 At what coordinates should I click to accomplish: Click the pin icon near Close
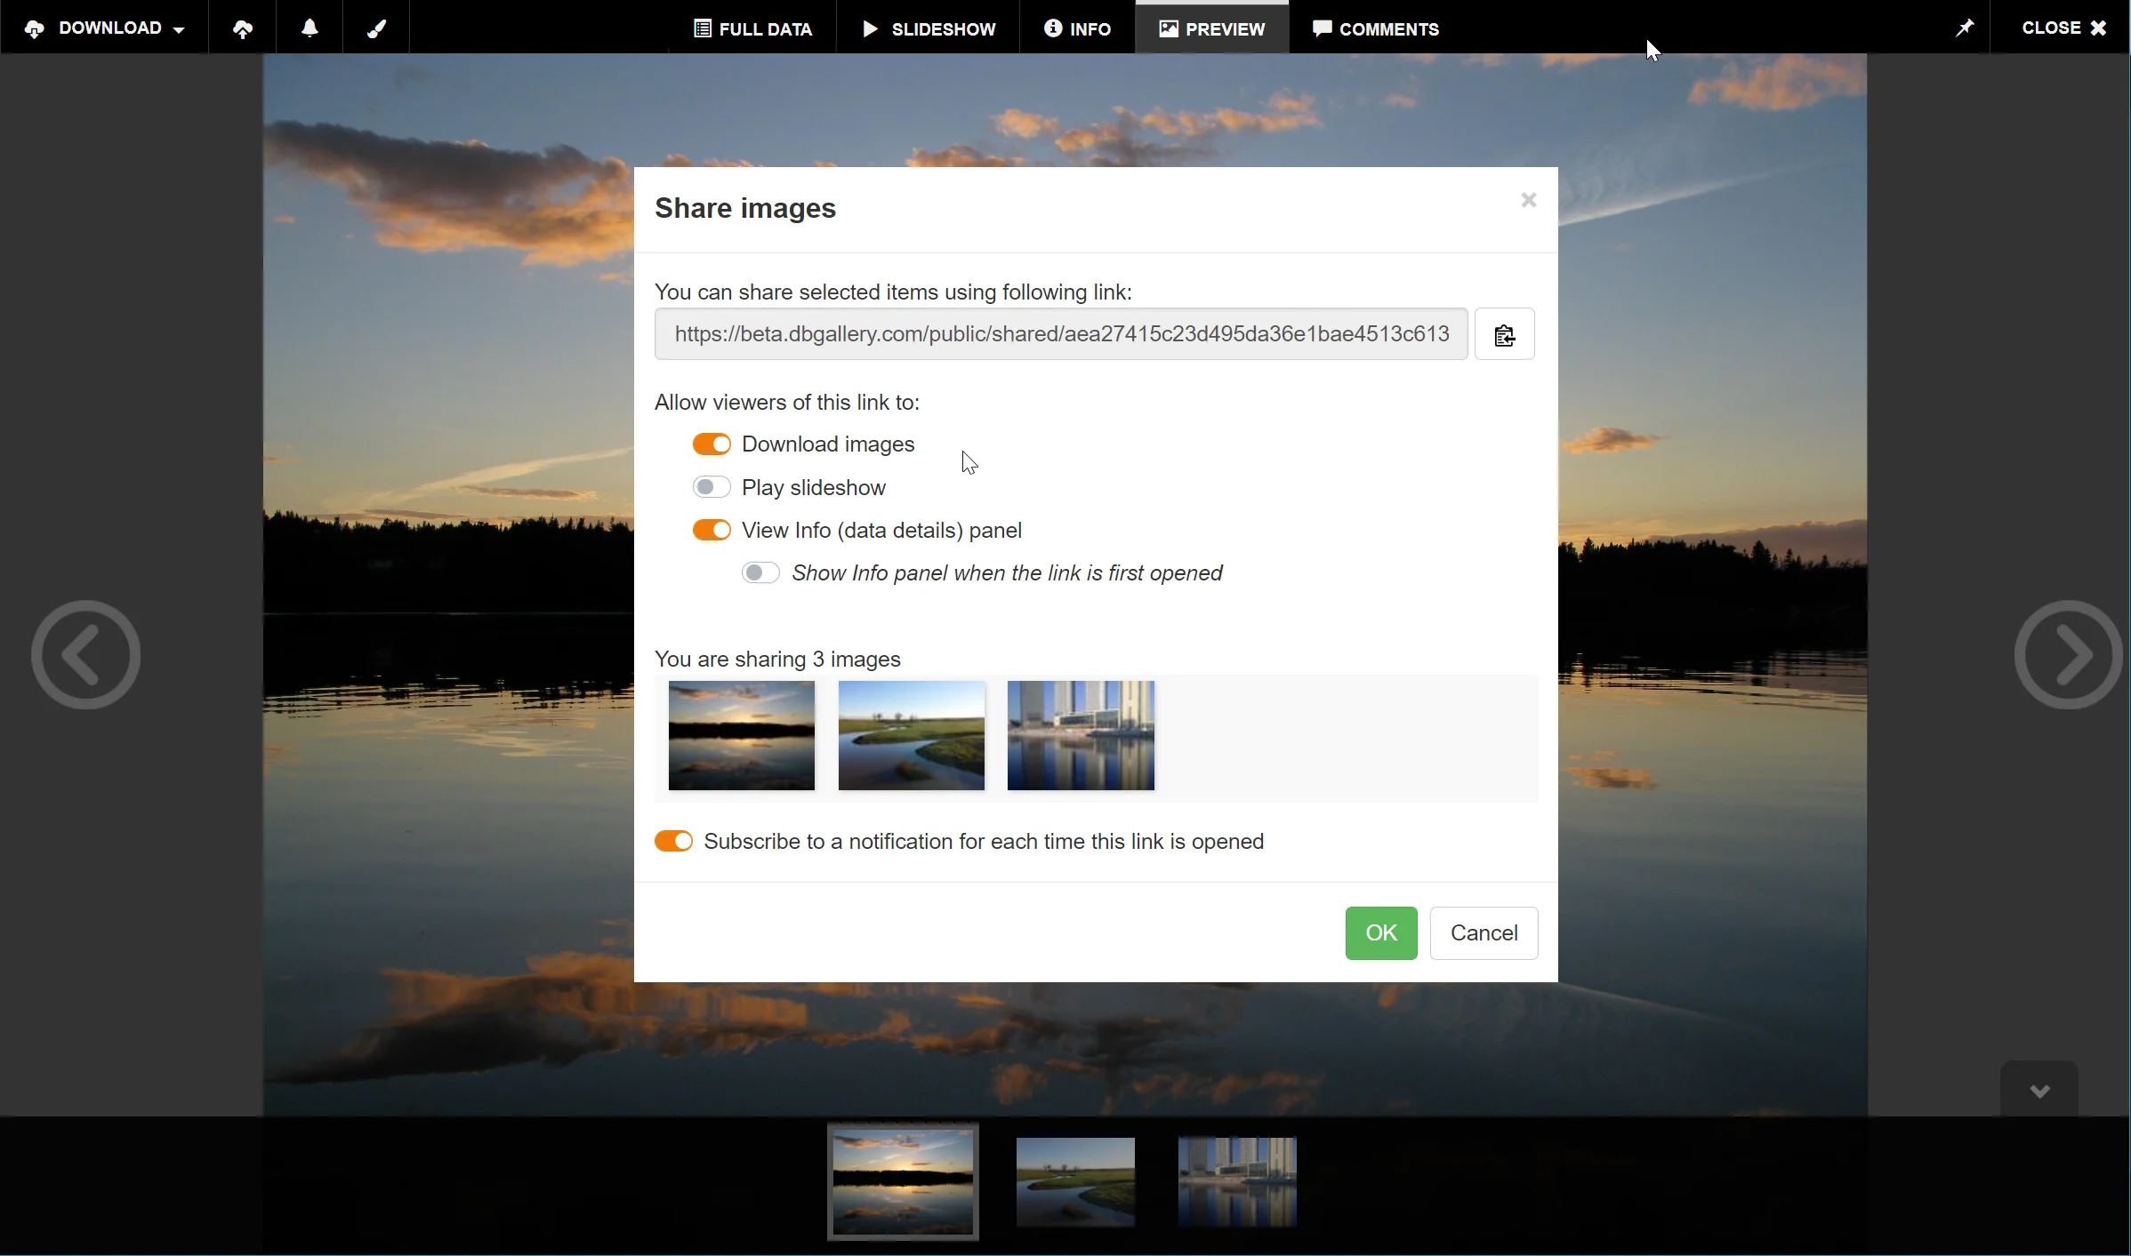pyautogui.click(x=1964, y=28)
